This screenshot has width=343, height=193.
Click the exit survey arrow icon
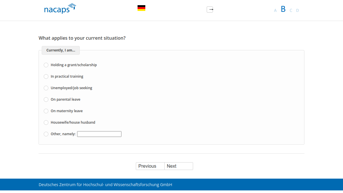tap(210, 9)
